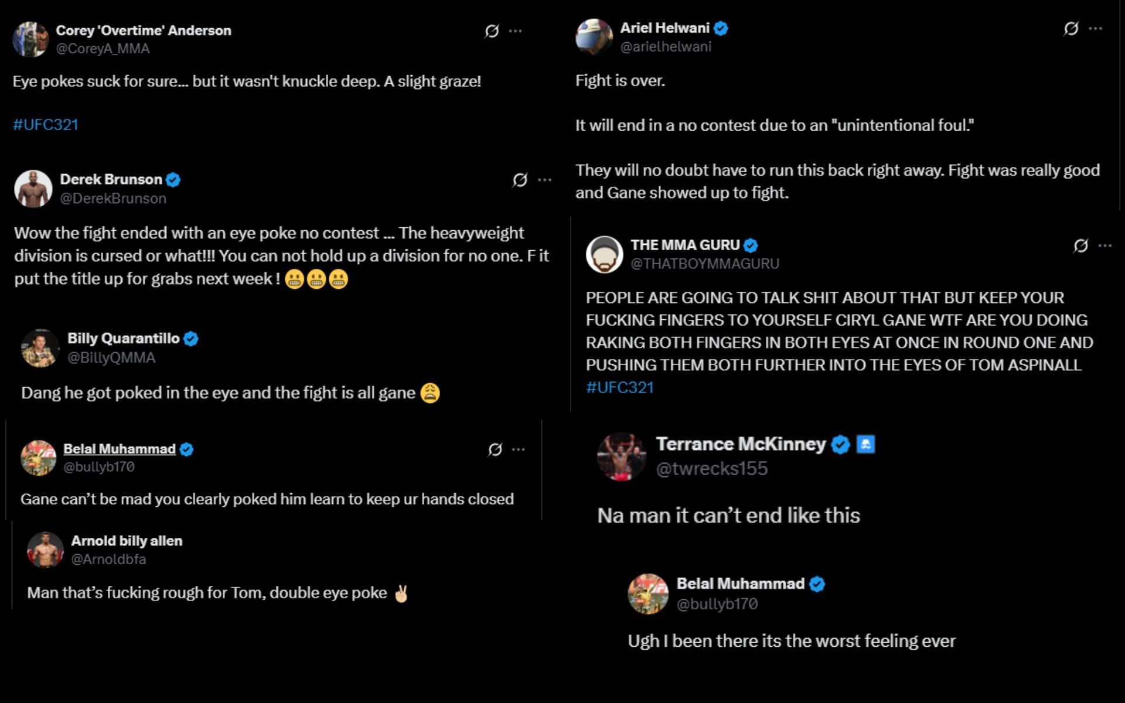Open more options on Ariel Helwani's tweet
Viewport: 1125px width, 703px height.
coord(1095,29)
